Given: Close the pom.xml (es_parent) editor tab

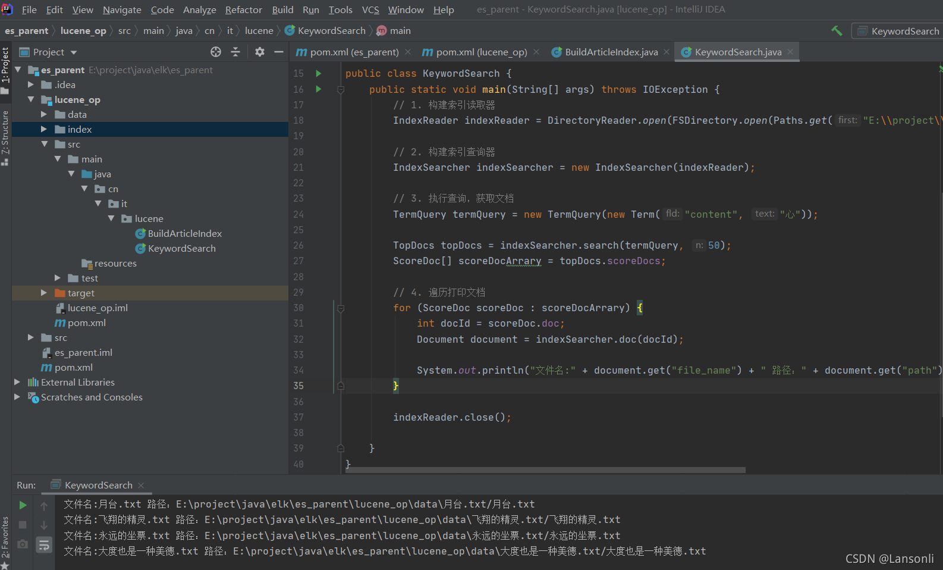Looking at the screenshot, I should tap(408, 52).
